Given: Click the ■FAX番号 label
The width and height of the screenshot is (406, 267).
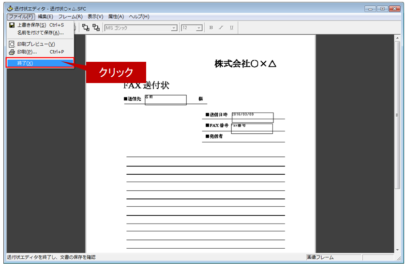Looking at the screenshot, I should click(217, 126).
